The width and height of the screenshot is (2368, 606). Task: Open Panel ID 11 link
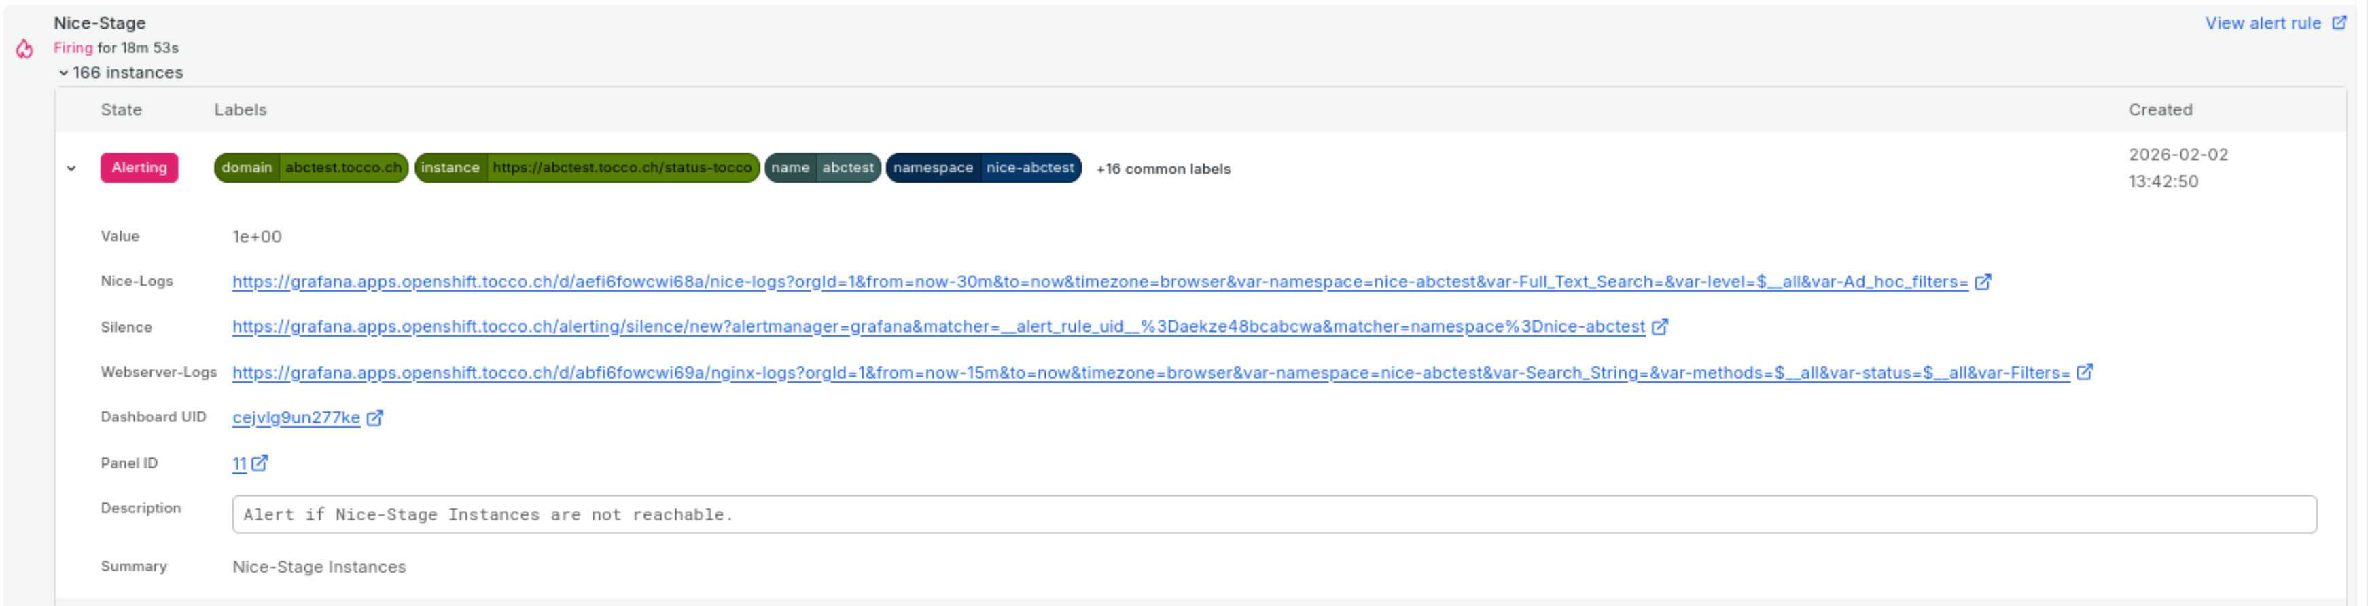(239, 463)
